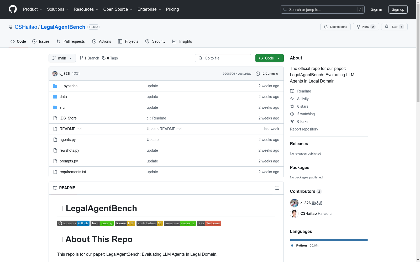Screen dimensions: 420x262
Task: Open CSHaitao Haitao Li contributor profile
Action: point(311,214)
